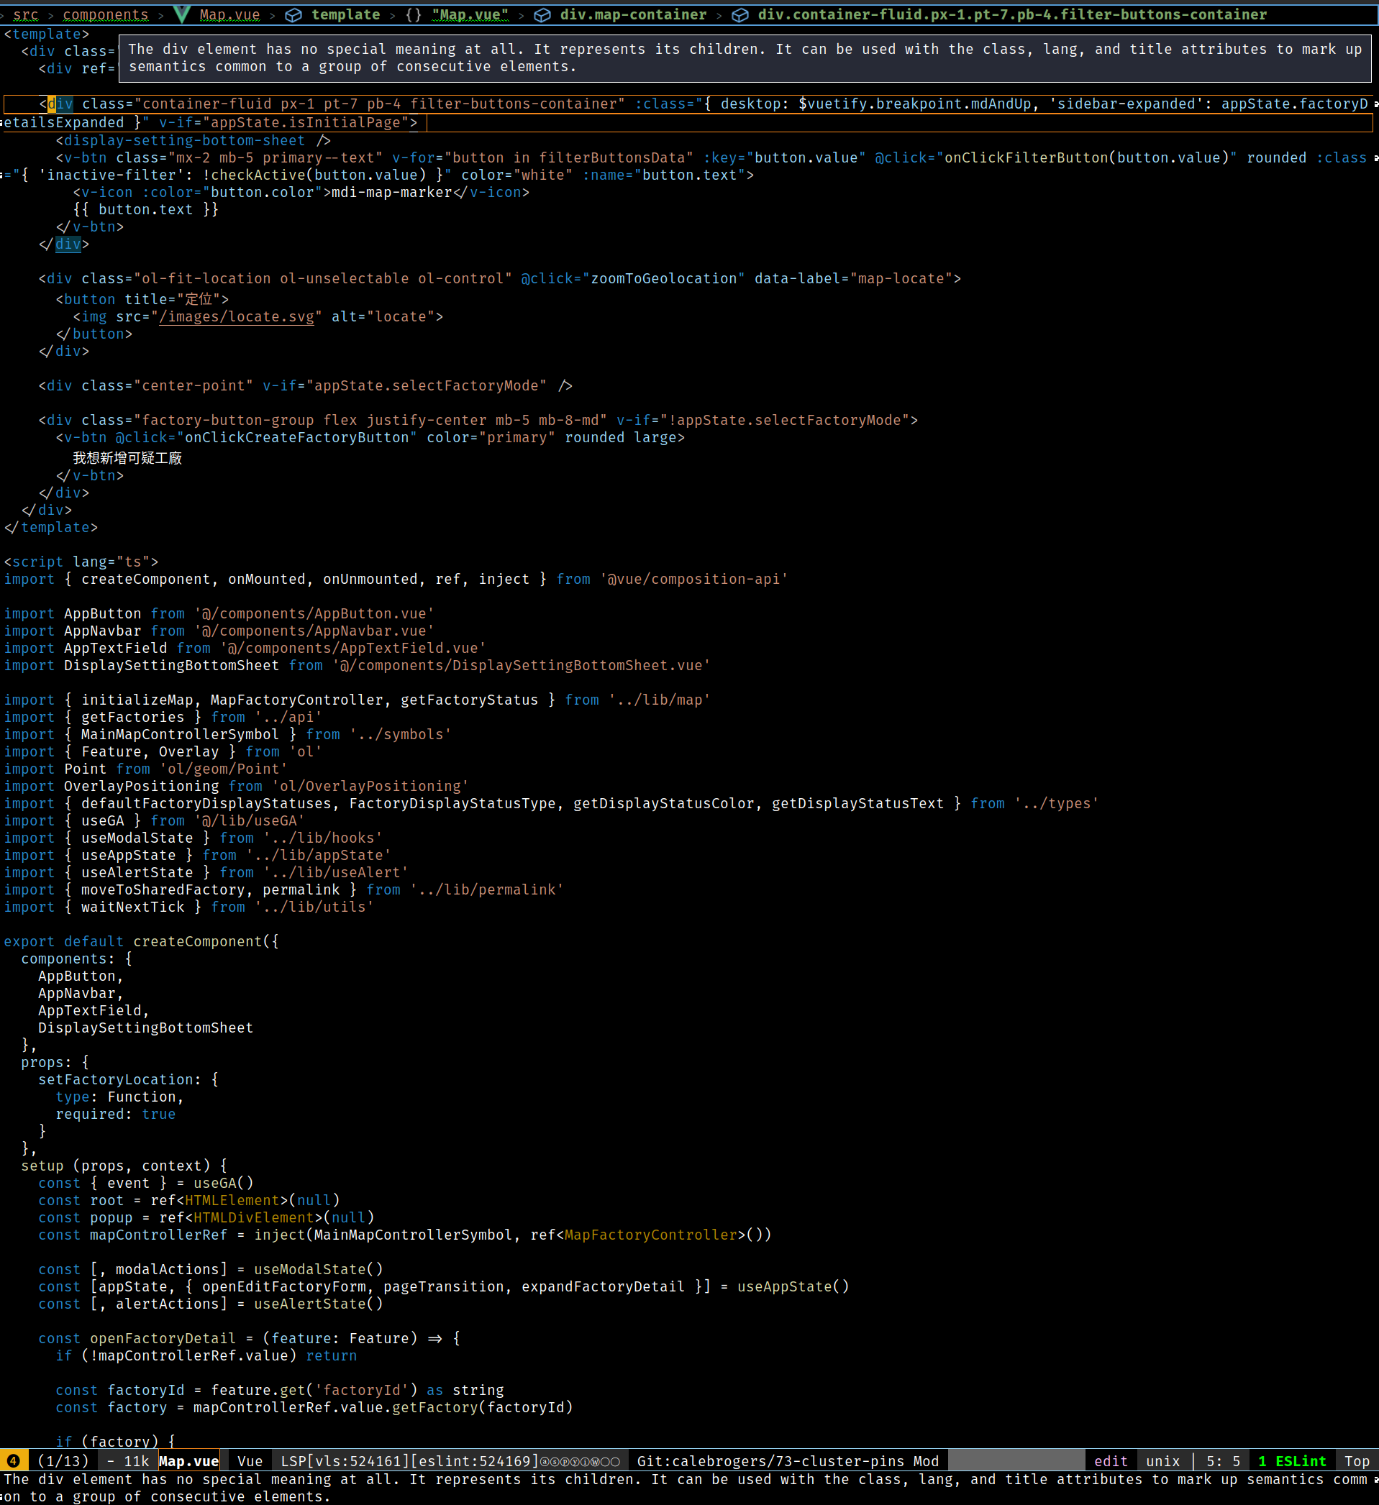The height and width of the screenshot is (1505, 1379).
Task: Click the DisplaySettingBottomSheet.vue import path
Action: coord(522,665)
